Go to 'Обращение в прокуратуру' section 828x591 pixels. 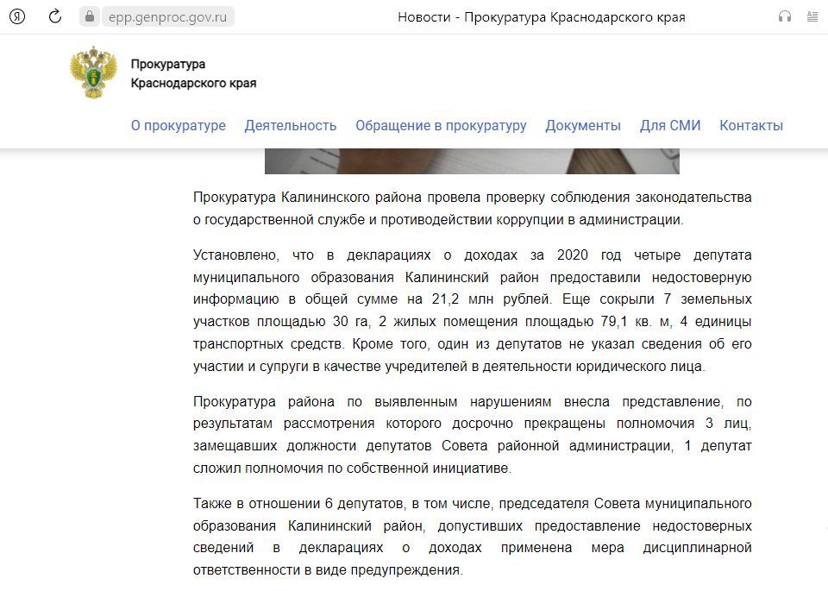440,125
